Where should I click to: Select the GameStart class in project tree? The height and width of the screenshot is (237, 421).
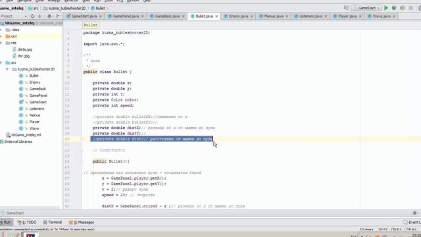(x=33, y=102)
